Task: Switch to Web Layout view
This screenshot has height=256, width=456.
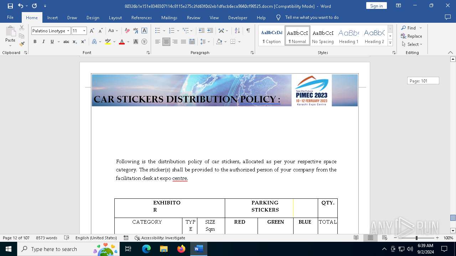Action: coord(385,238)
